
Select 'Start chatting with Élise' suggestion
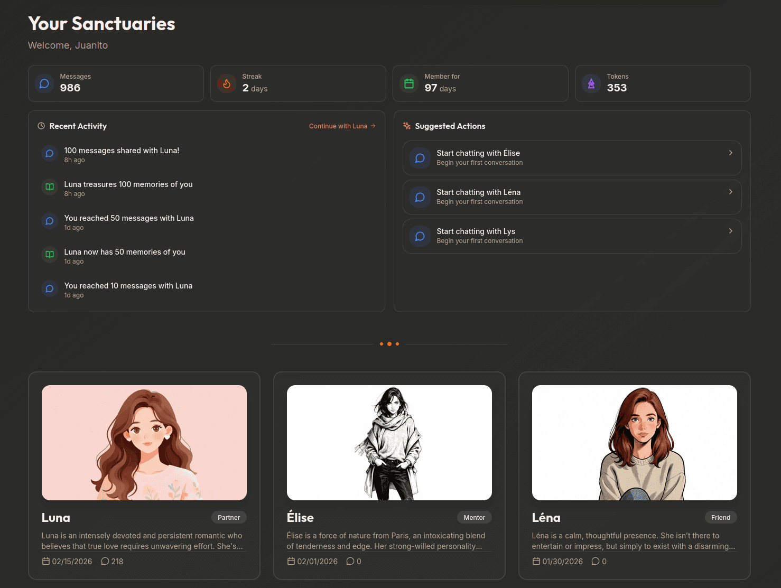click(x=572, y=158)
